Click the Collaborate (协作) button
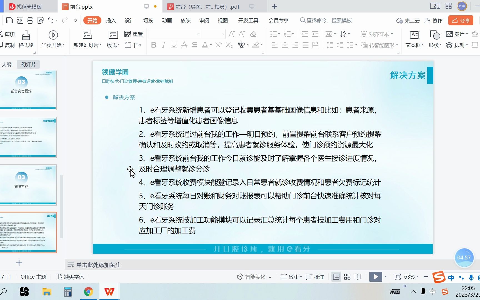This screenshot has height=300, width=480. coord(434,21)
